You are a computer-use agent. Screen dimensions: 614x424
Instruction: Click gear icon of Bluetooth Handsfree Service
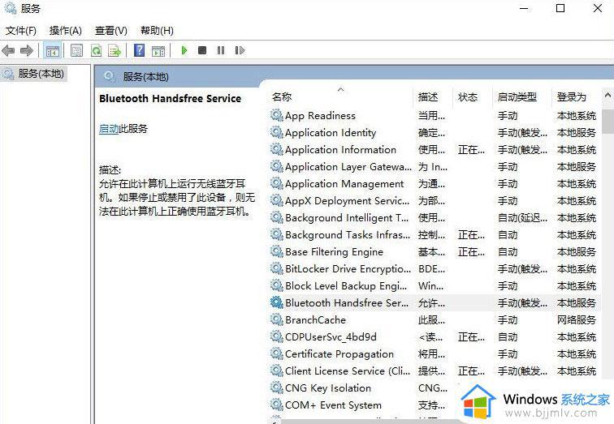[277, 302]
